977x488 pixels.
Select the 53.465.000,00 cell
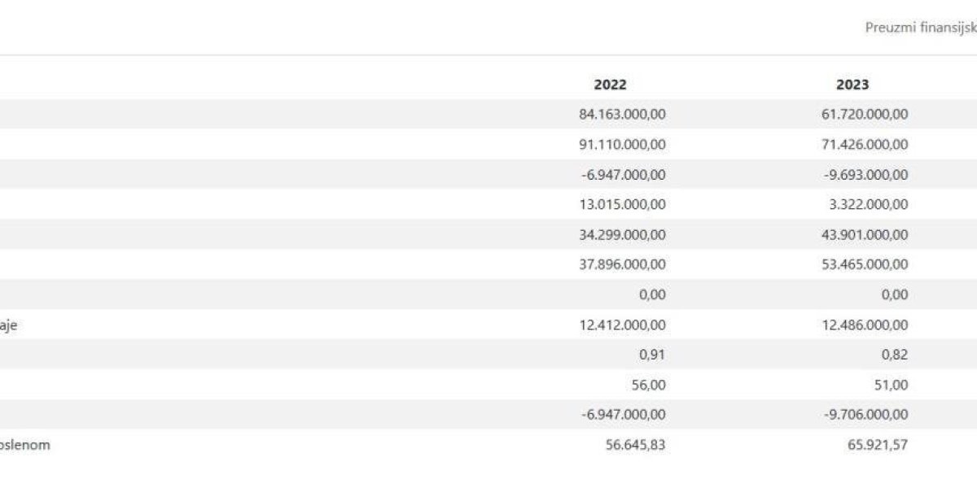pyautogui.click(x=865, y=264)
